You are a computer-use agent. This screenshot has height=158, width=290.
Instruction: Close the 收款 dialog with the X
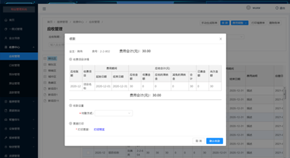pyautogui.click(x=221, y=39)
